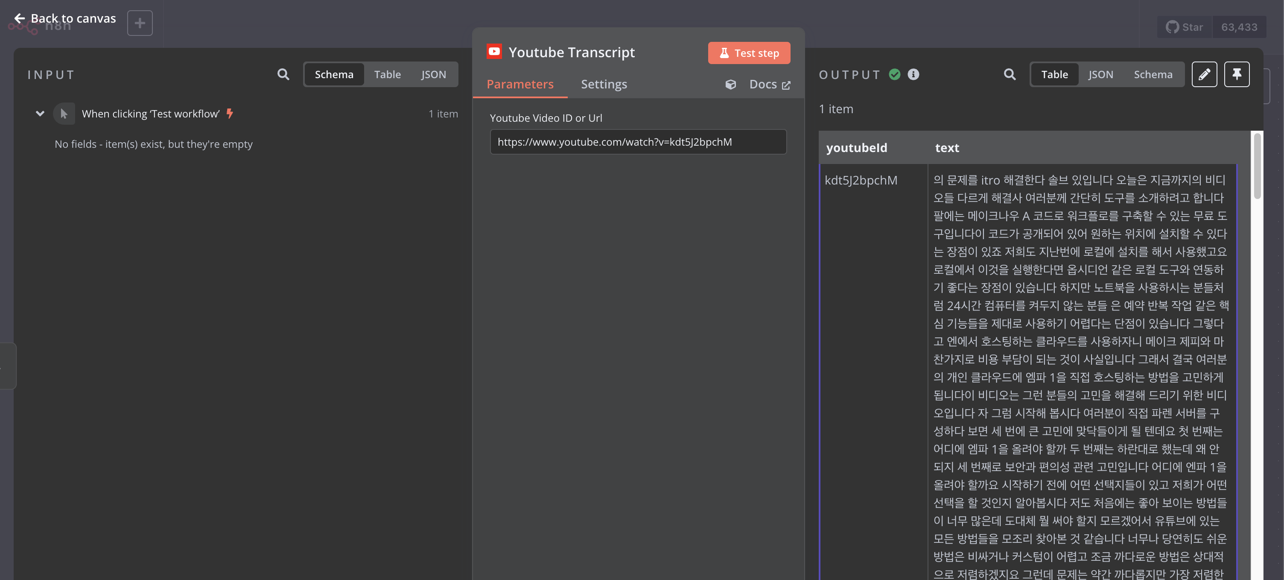
Task: Click the Youtube Transcript node title
Action: pos(571,52)
